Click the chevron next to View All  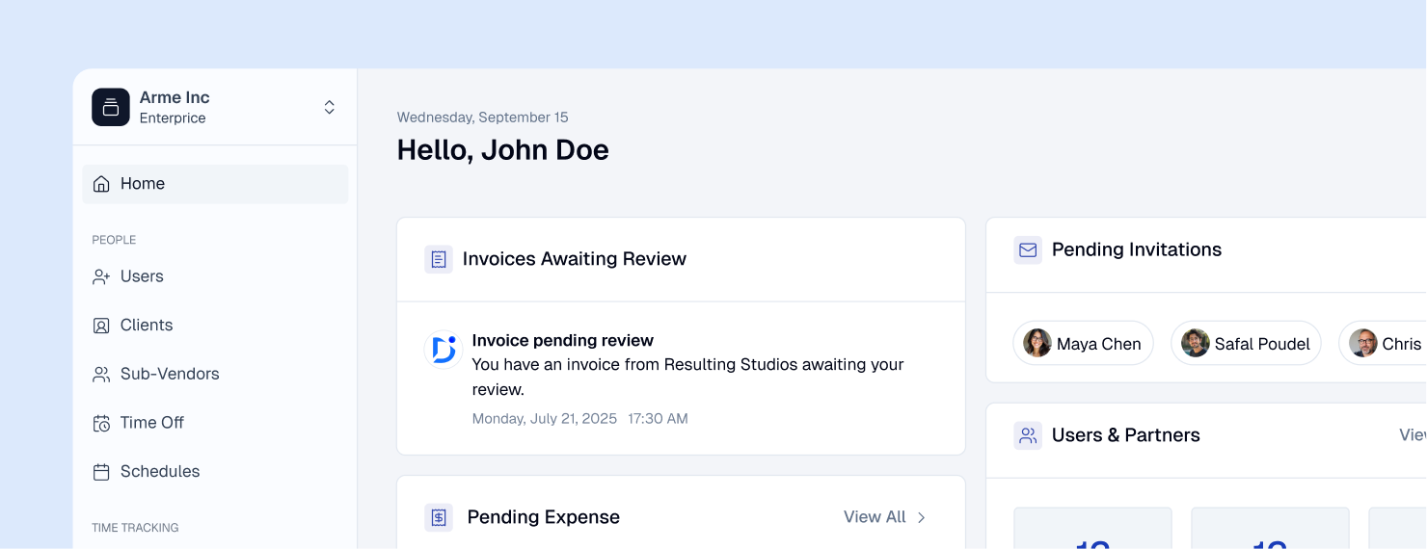(x=921, y=517)
